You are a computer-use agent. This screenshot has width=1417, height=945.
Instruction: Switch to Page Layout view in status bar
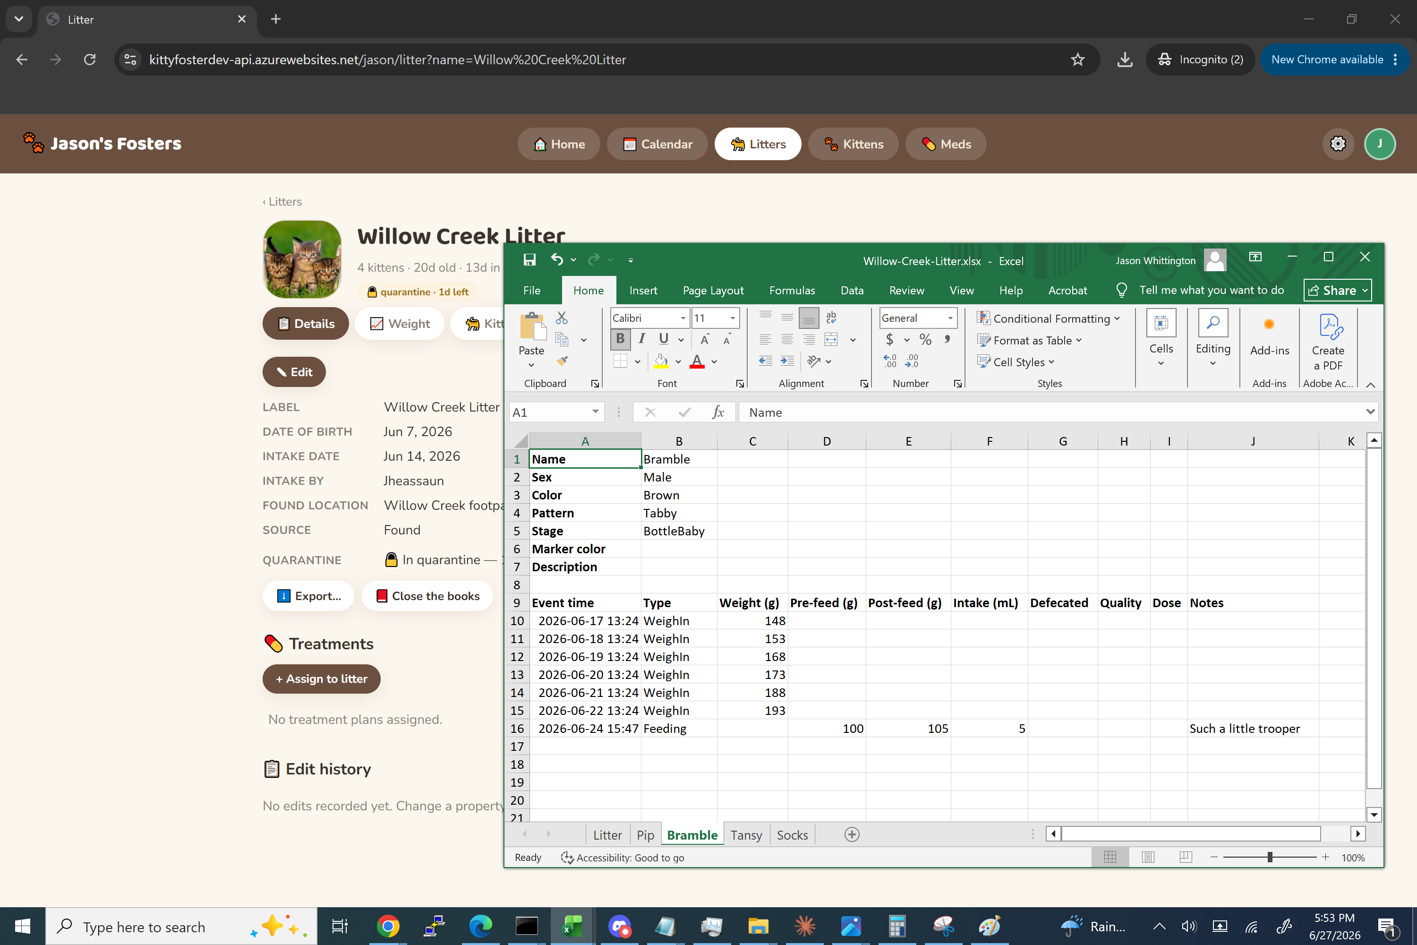click(1148, 857)
